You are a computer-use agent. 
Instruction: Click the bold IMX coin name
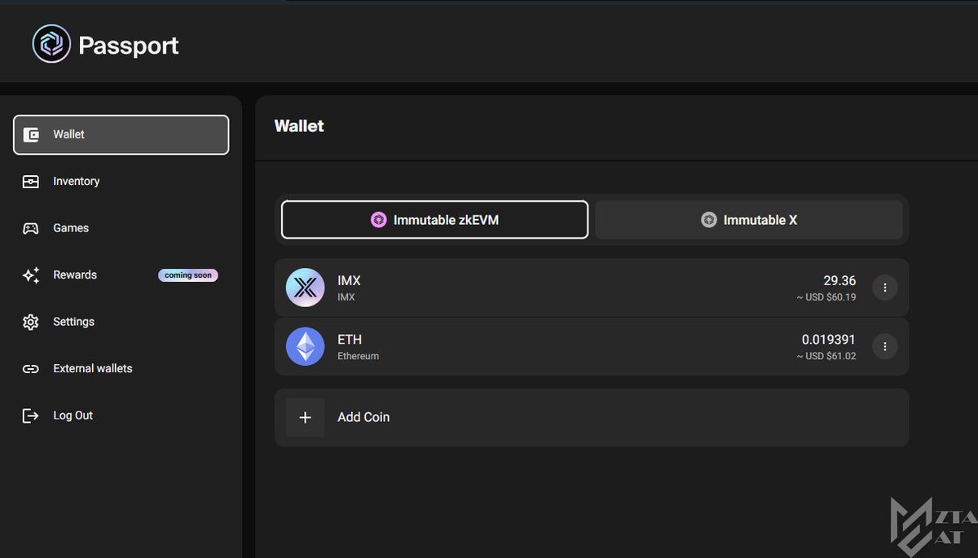point(349,280)
